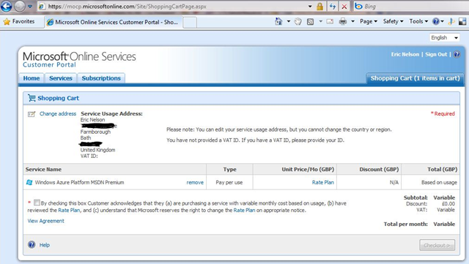Click the Read Mail toolbar icon
The image size is (469, 264).
point(330,21)
